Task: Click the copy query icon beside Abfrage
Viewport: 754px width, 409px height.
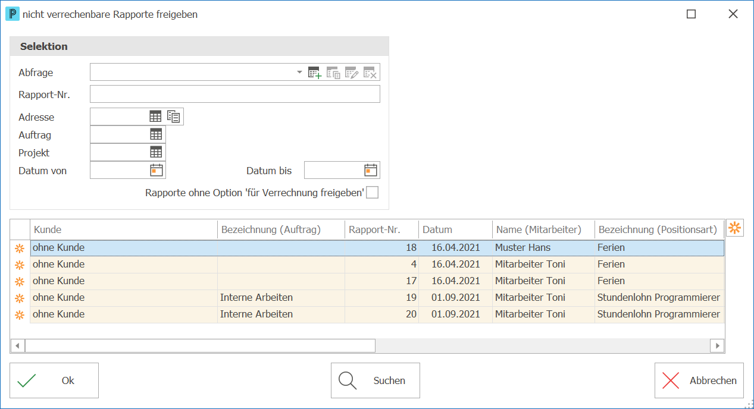Action: [333, 73]
